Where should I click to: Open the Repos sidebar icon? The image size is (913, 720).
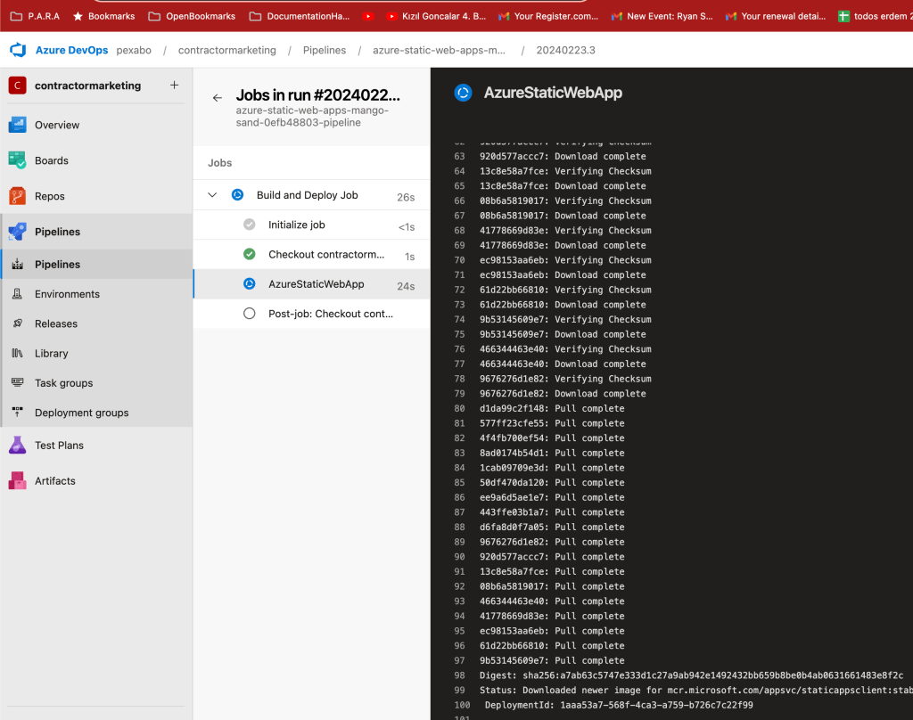point(18,196)
